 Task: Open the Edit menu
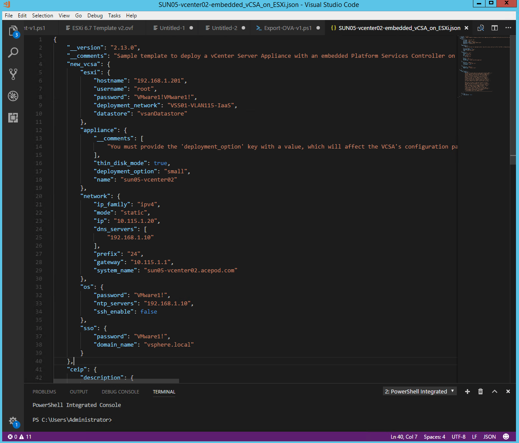click(x=22, y=16)
